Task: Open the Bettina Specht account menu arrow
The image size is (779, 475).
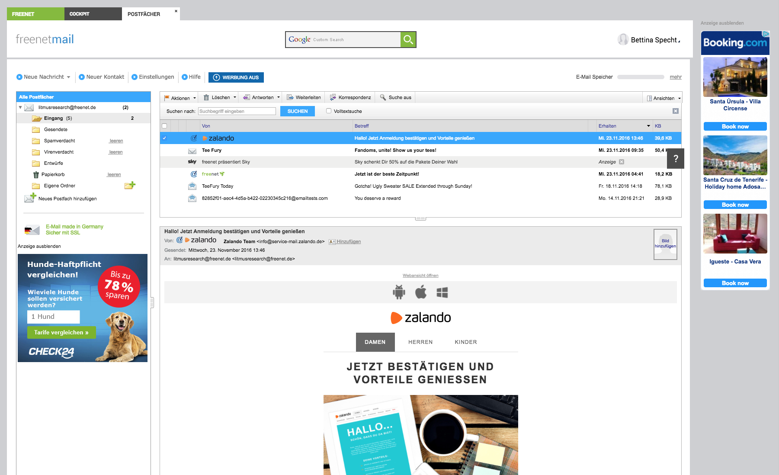Action: [679, 41]
